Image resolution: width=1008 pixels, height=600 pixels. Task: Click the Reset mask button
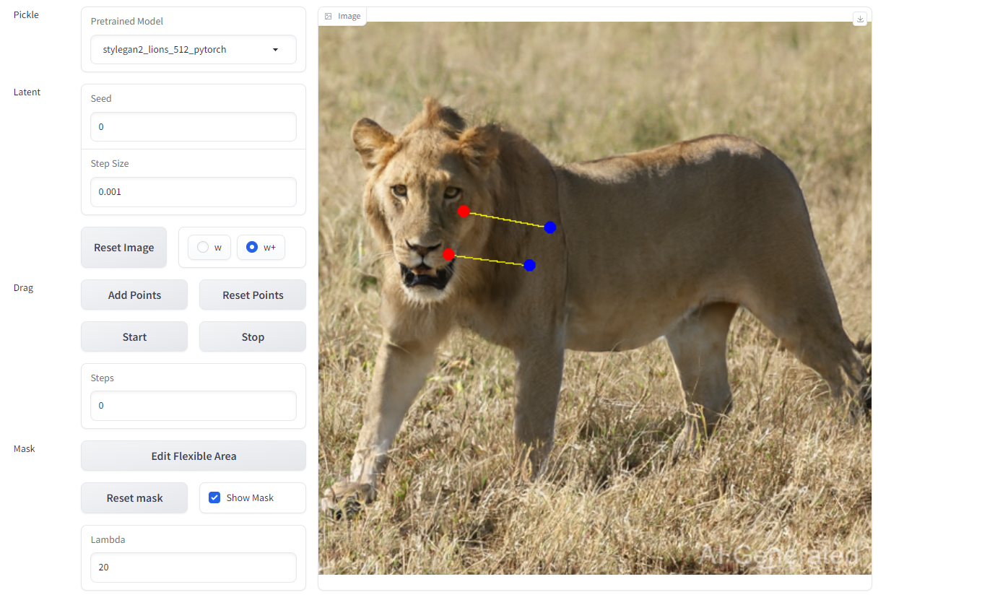134,497
